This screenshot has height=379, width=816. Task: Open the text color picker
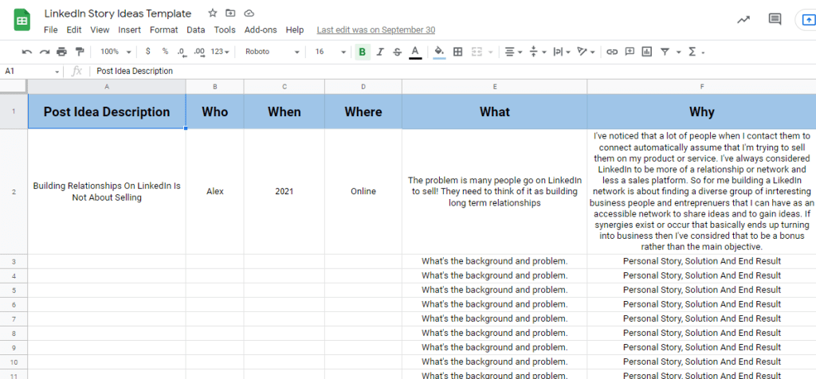click(x=414, y=52)
